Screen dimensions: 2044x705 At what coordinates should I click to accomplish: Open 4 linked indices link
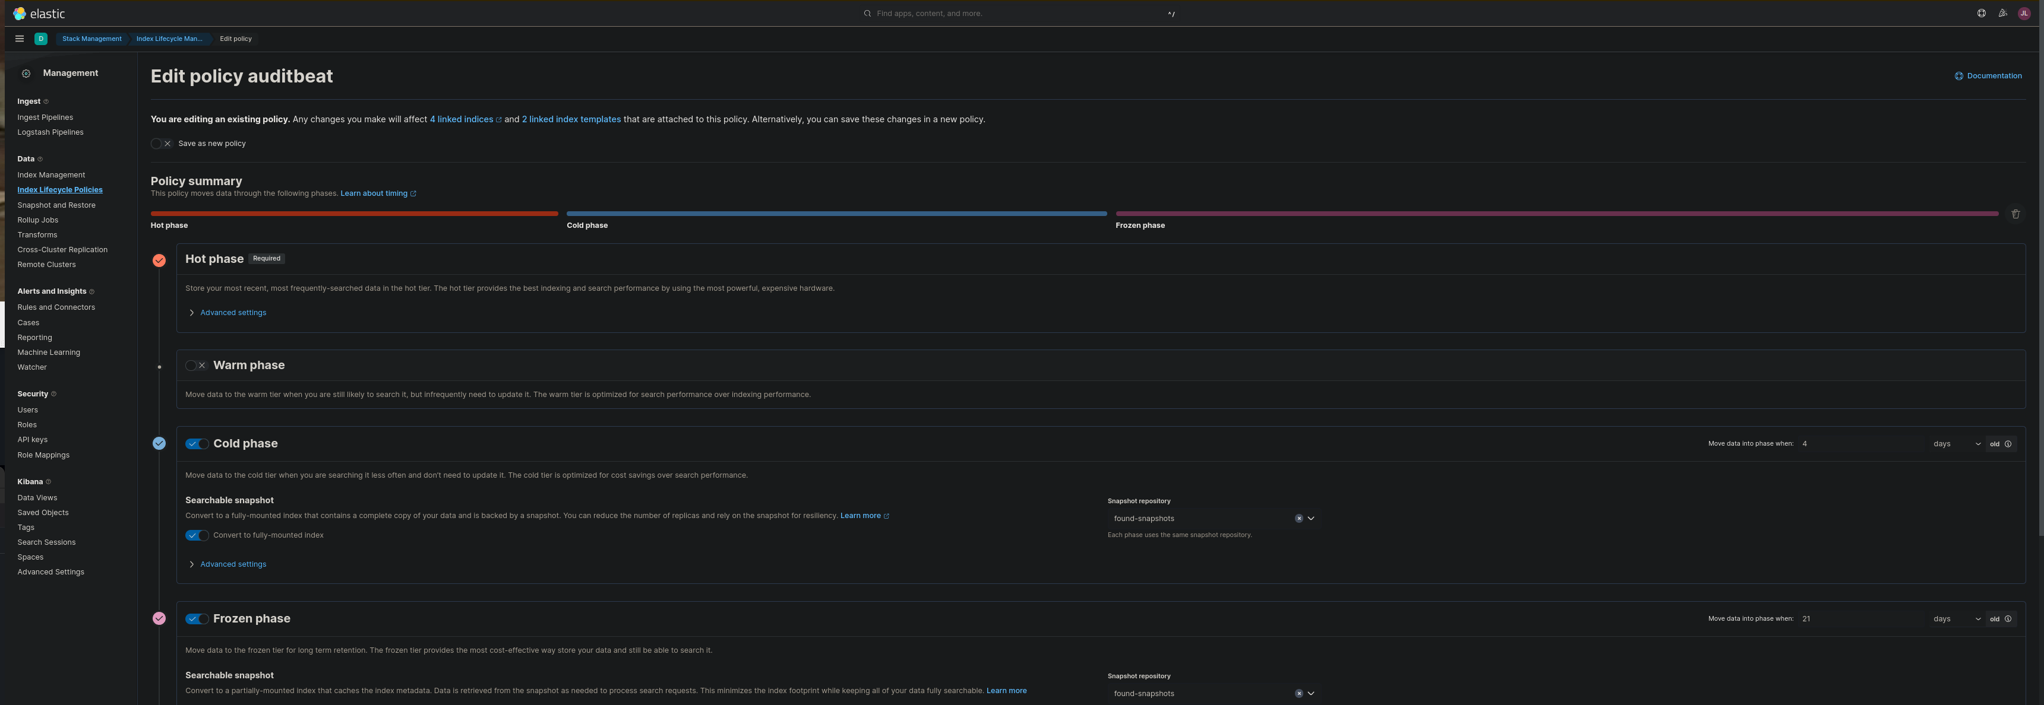[x=462, y=120]
